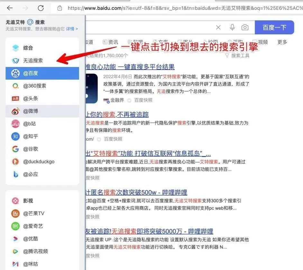The image size is (303, 270).
Task: Click the Tencent Video play icon
Action: coord(15,251)
